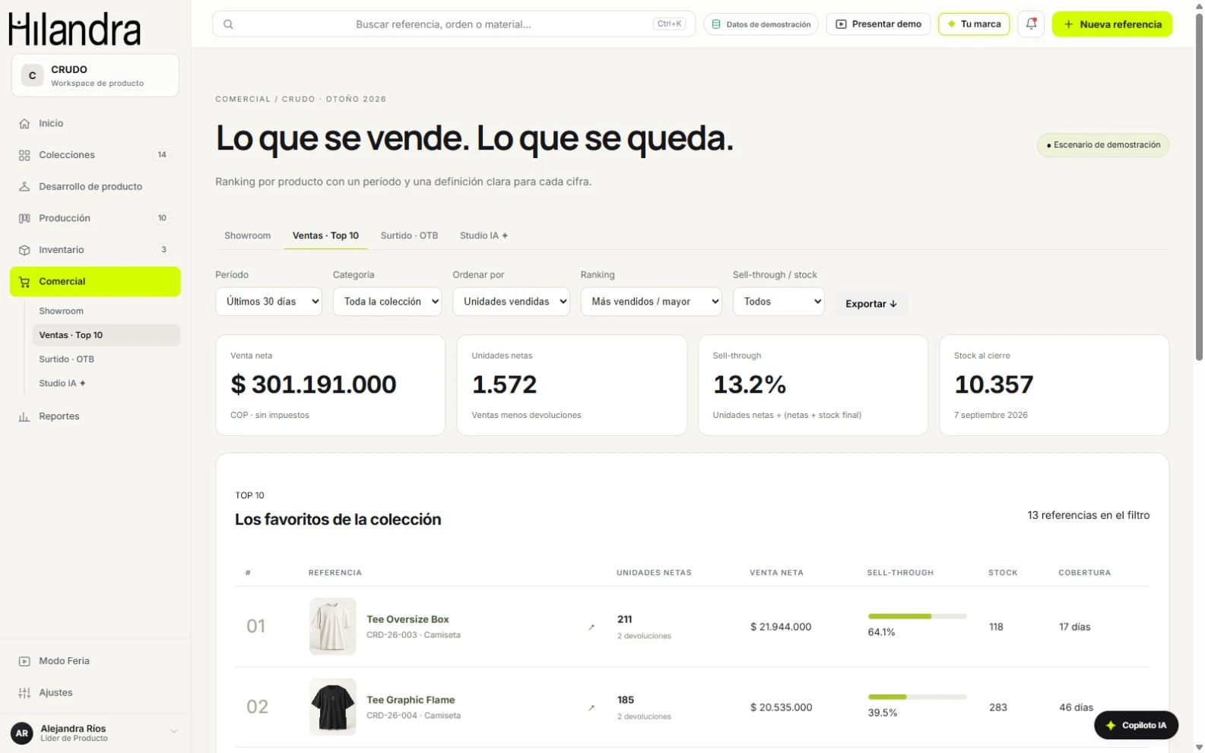Click the search magnifier icon
The height and width of the screenshot is (753, 1205).
pyautogui.click(x=228, y=24)
